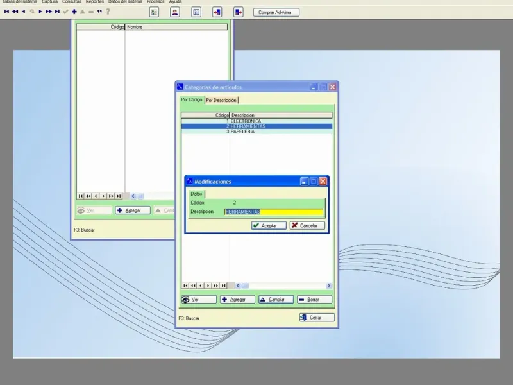Screen dimensions: 513x385
Task: Select the ELECTRONICA row
Action: pyautogui.click(x=256, y=121)
